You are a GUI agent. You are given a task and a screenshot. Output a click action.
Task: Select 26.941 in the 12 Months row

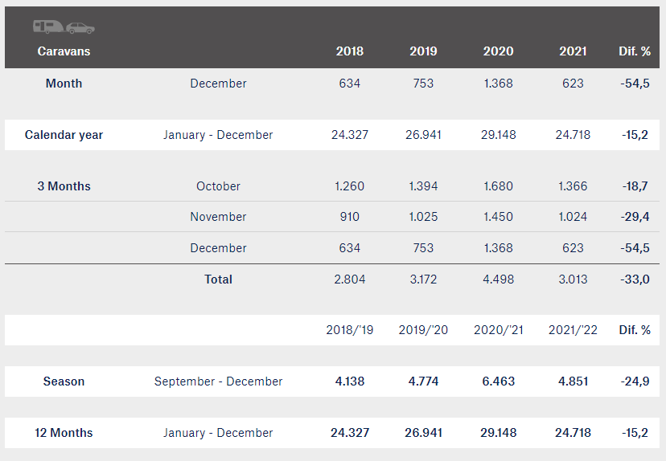coord(423,433)
